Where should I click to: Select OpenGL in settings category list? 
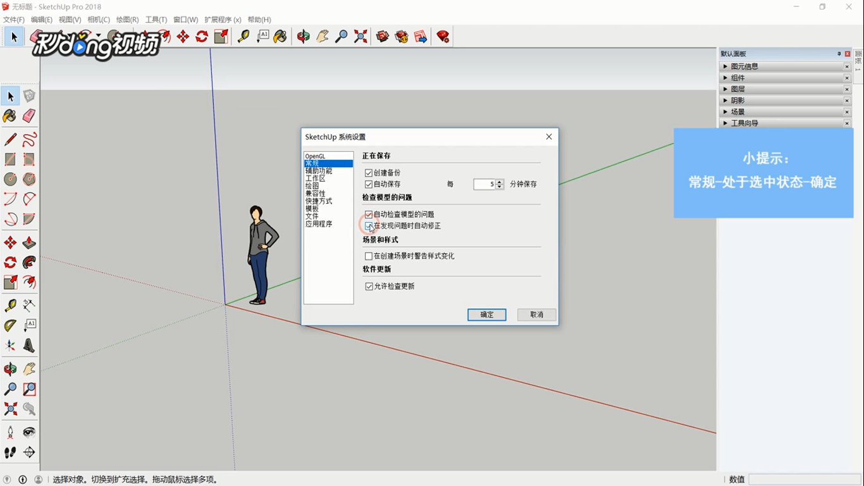(x=315, y=156)
